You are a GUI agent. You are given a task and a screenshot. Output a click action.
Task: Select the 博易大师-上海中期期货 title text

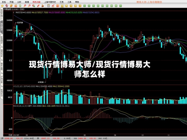[149, 2]
